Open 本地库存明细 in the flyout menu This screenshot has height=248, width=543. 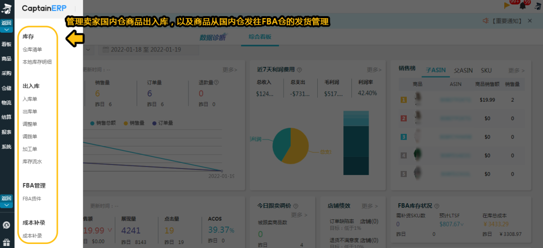pos(37,62)
